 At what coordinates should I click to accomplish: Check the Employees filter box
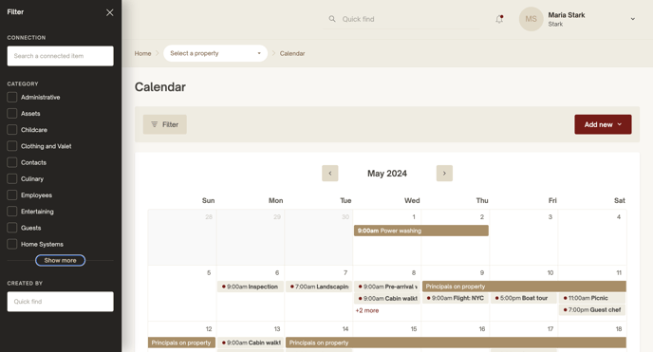(12, 195)
